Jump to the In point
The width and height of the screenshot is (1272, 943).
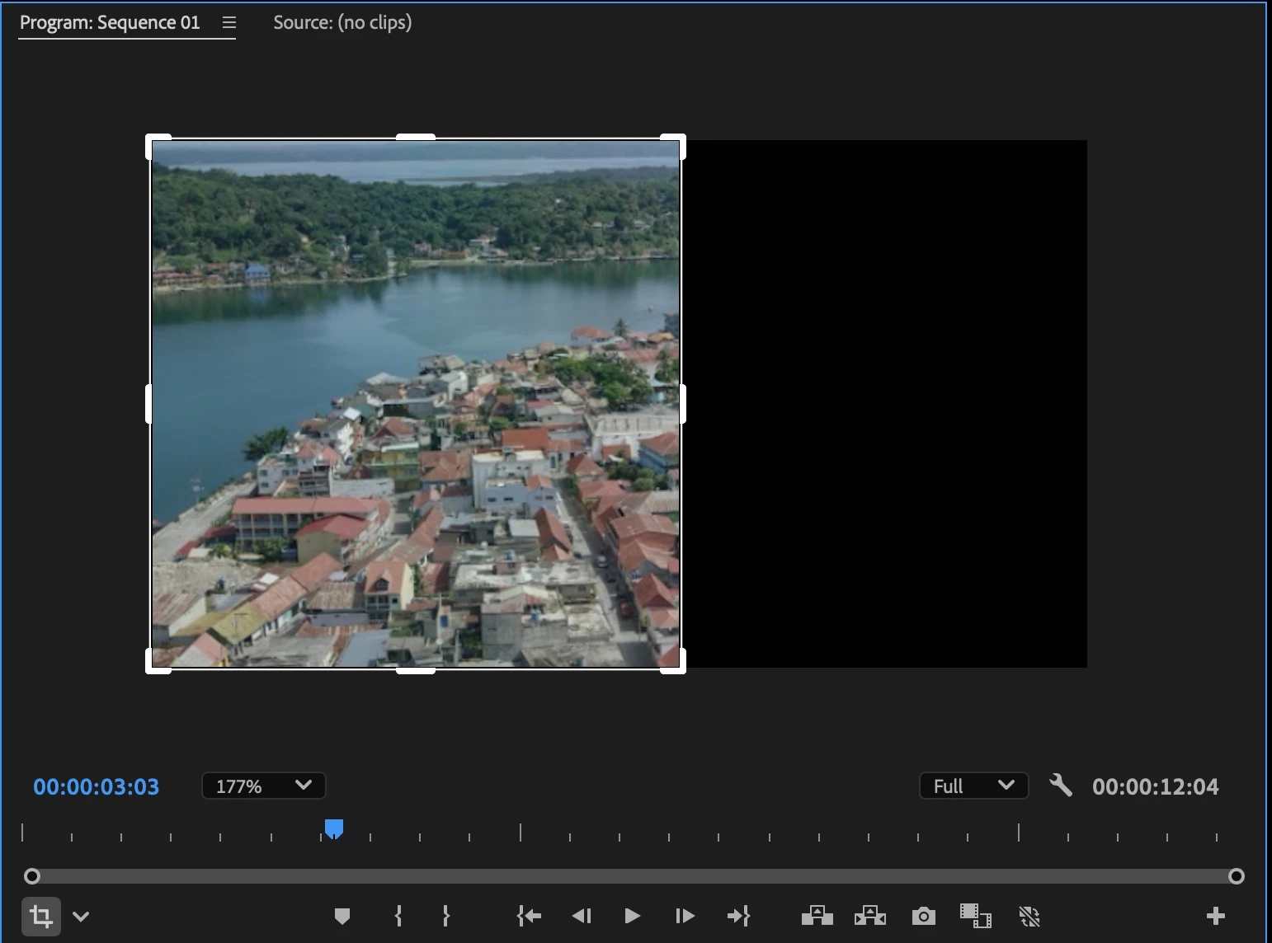pos(529,917)
